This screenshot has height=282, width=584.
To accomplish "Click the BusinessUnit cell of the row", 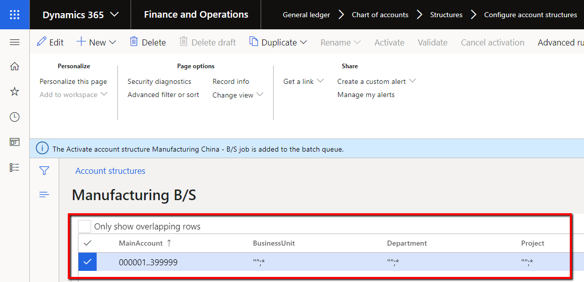I will [x=259, y=262].
